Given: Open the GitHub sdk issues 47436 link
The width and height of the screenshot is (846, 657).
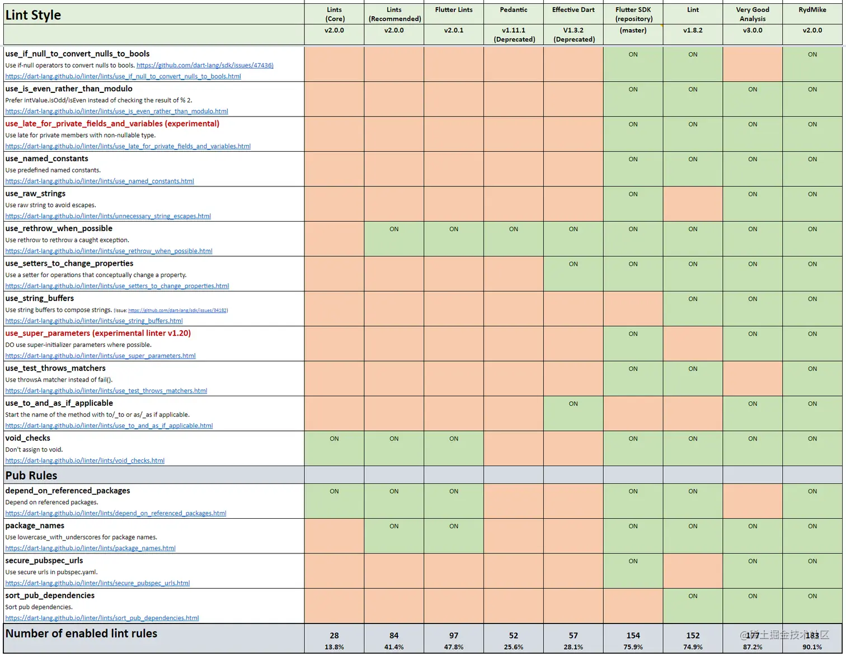Looking at the screenshot, I should 205,65.
